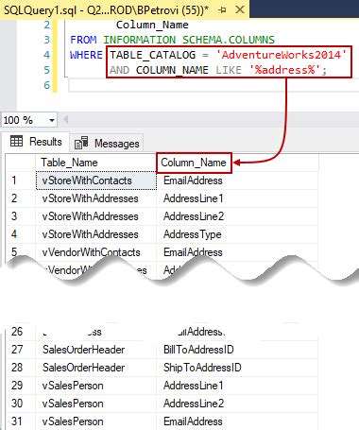359x430 pixels.
Task: Select vStoreWithAddresses cell in row 4
Action: coord(96,234)
